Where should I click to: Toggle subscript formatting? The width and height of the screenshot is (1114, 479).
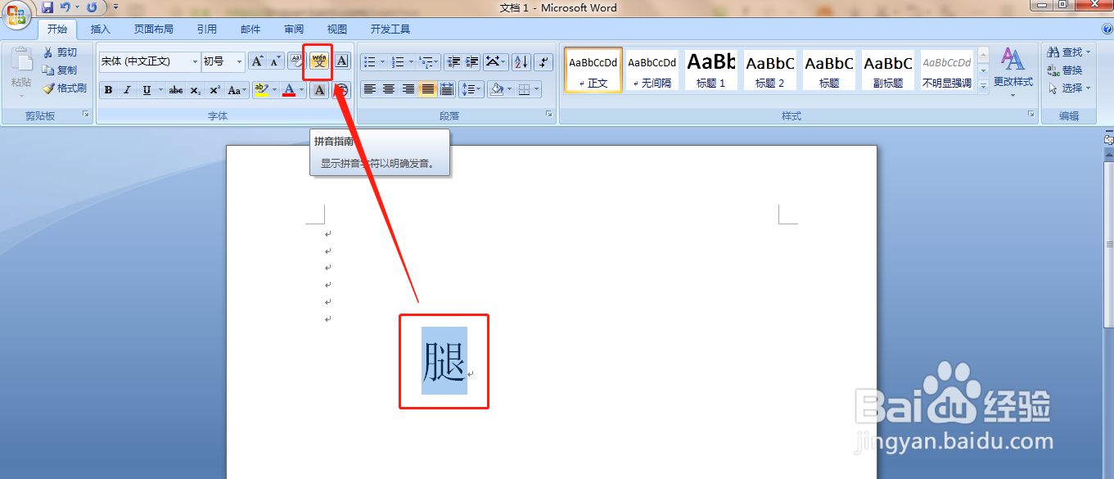tap(196, 90)
